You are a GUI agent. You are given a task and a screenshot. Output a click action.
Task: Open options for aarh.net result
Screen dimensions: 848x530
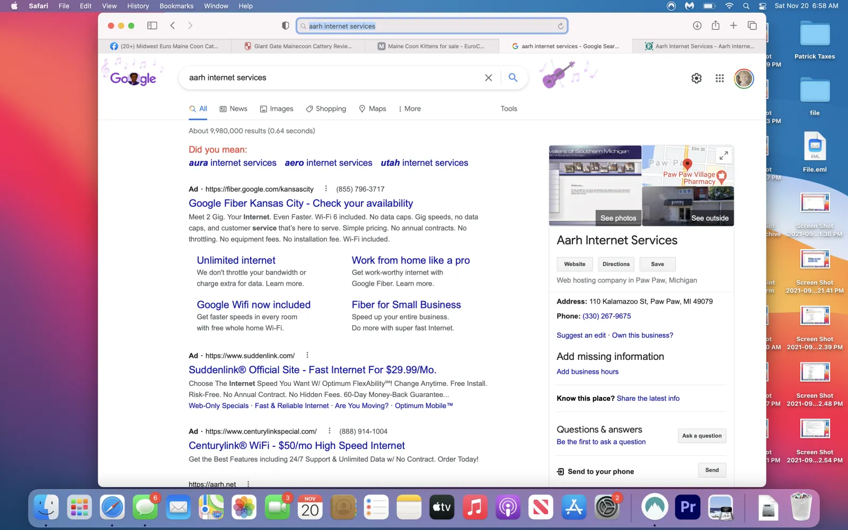(x=248, y=484)
